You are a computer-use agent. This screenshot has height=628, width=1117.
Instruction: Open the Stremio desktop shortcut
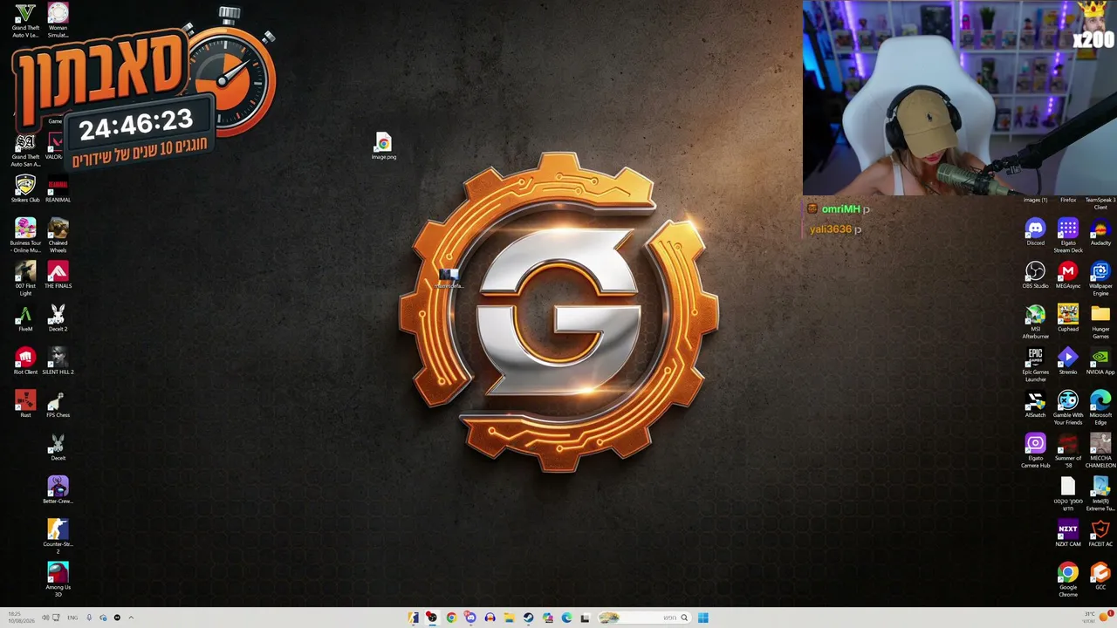pyautogui.click(x=1068, y=361)
